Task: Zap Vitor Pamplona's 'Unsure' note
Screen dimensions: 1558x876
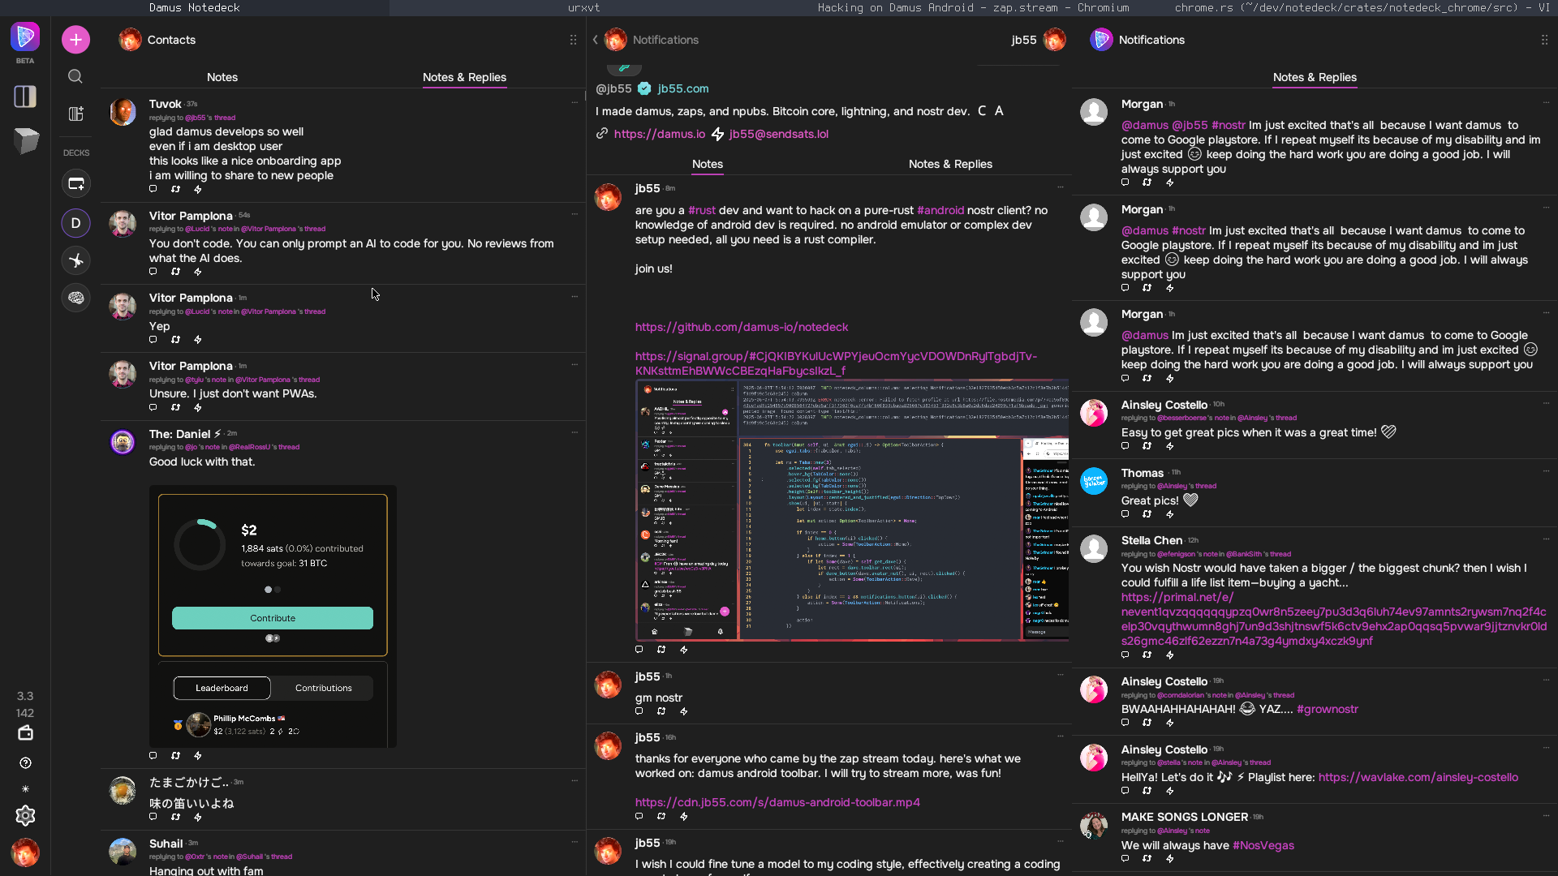Action: pos(198,407)
